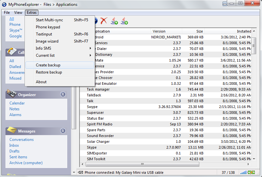Screen dimensions: 262x177
Task: Click the vertical scrollbar up arrow
Action: [254, 31]
